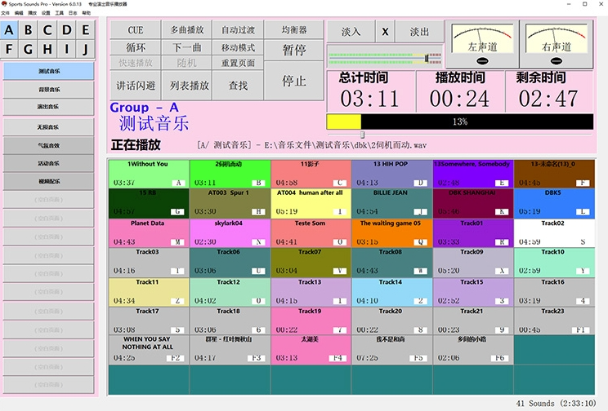Open the 文件 menu
The image size is (608, 411).
[5, 13]
